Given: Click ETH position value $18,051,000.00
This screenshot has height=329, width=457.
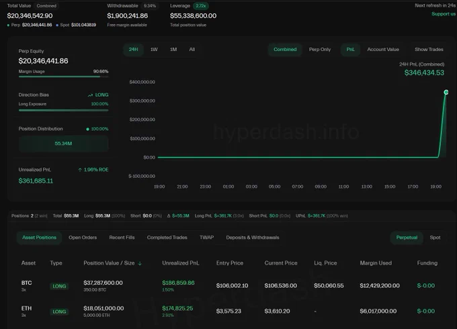Looking at the screenshot, I should pyautogui.click(x=103, y=308).
